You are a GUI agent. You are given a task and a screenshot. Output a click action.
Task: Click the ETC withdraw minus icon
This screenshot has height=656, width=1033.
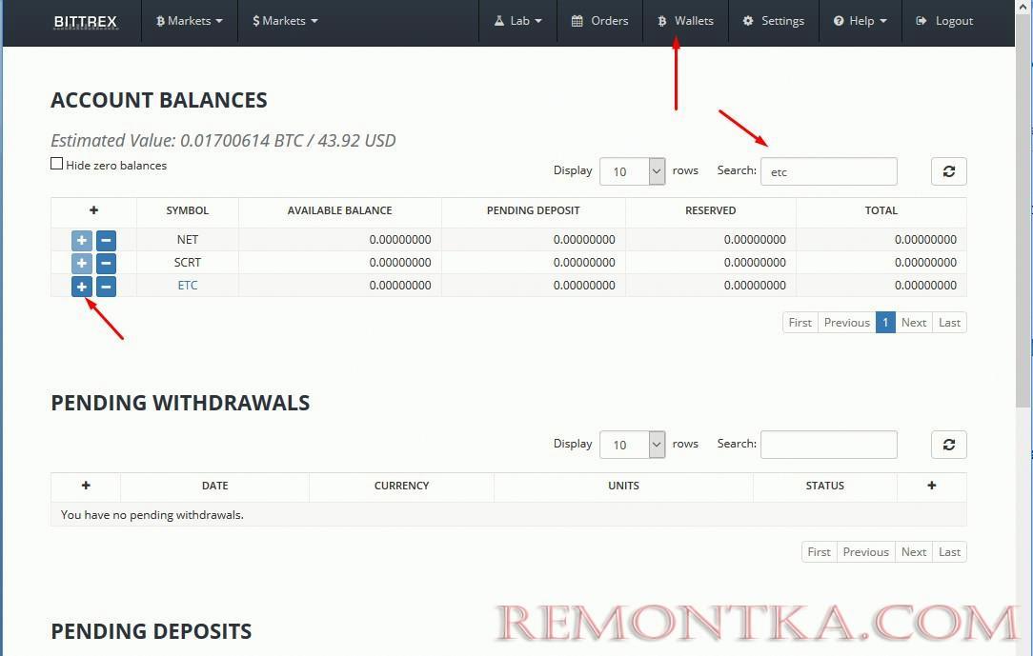(107, 286)
